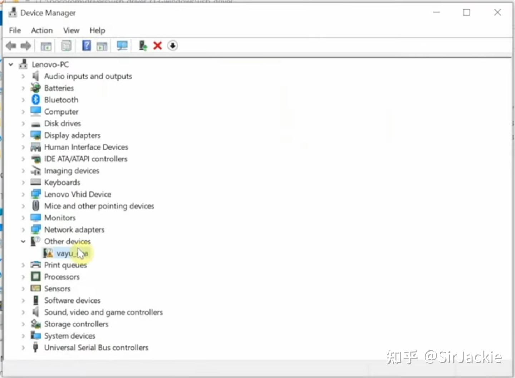Expand IDE ATA/ATAPI controllers arrow
The width and height of the screenshot is (515, 378).
pos(23,159)
